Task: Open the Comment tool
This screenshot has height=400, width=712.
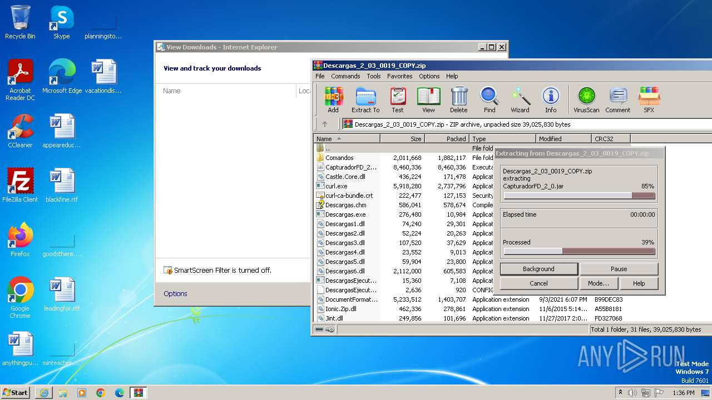Action: click(x=618, y=100)
